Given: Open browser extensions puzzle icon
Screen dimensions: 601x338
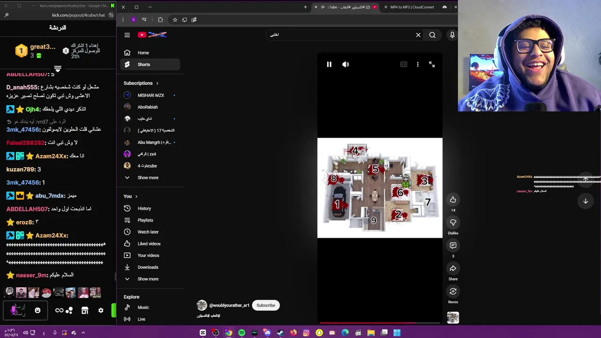Looking at the screenshot, I should tap(160, 20).
